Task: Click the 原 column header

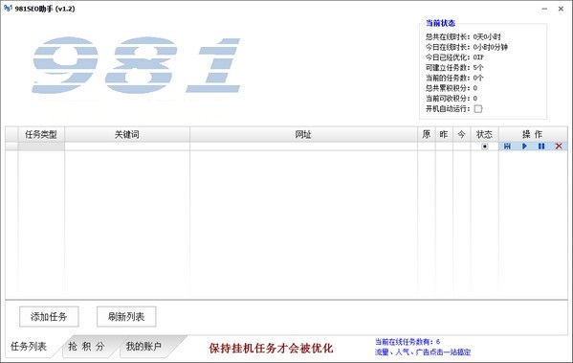Action: click(427, 134)
